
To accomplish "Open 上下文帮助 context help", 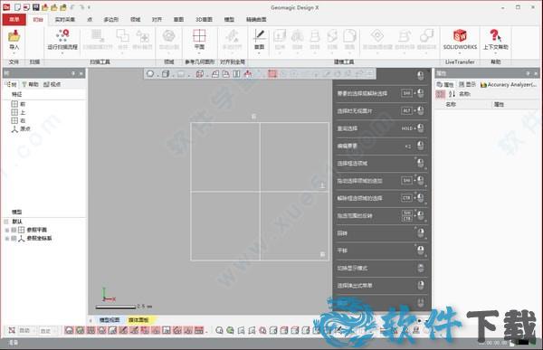I will (496, 40).
